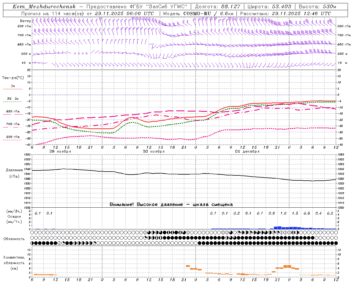Click the "Рассчитано:" header label
Screen dimensions: 352x282
pyautogui.click(x=255, y=13)
